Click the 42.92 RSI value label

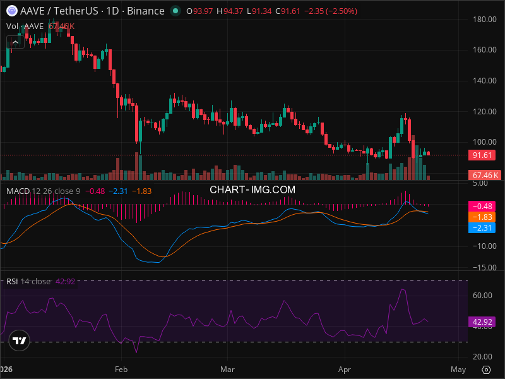(482, 322)
